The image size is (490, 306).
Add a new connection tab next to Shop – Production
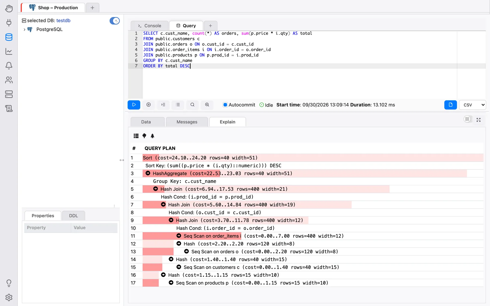pos(92,8)
